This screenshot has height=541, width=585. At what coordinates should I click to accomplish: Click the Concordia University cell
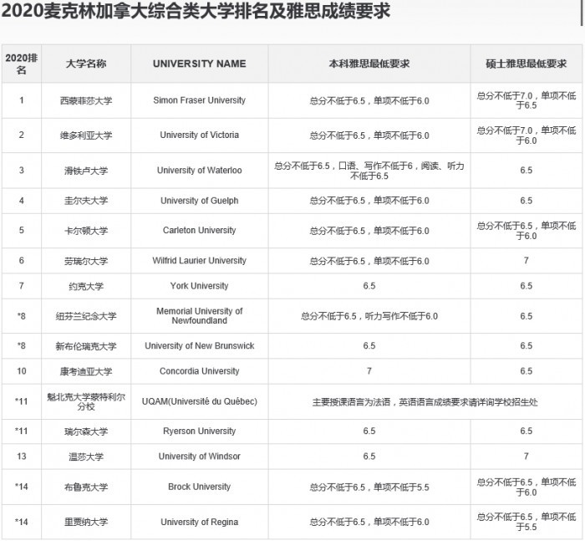pos(199,371)
